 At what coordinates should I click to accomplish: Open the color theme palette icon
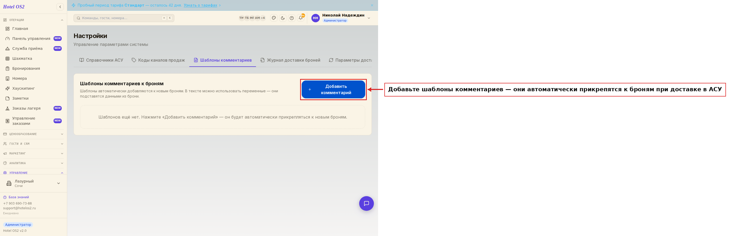pyautogui.click(x=274, y=18)
